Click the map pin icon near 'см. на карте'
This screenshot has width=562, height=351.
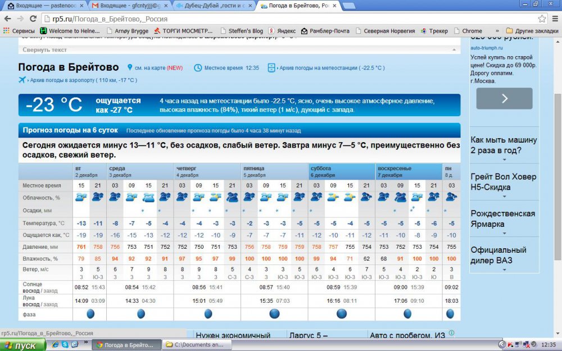coord(130,68)
